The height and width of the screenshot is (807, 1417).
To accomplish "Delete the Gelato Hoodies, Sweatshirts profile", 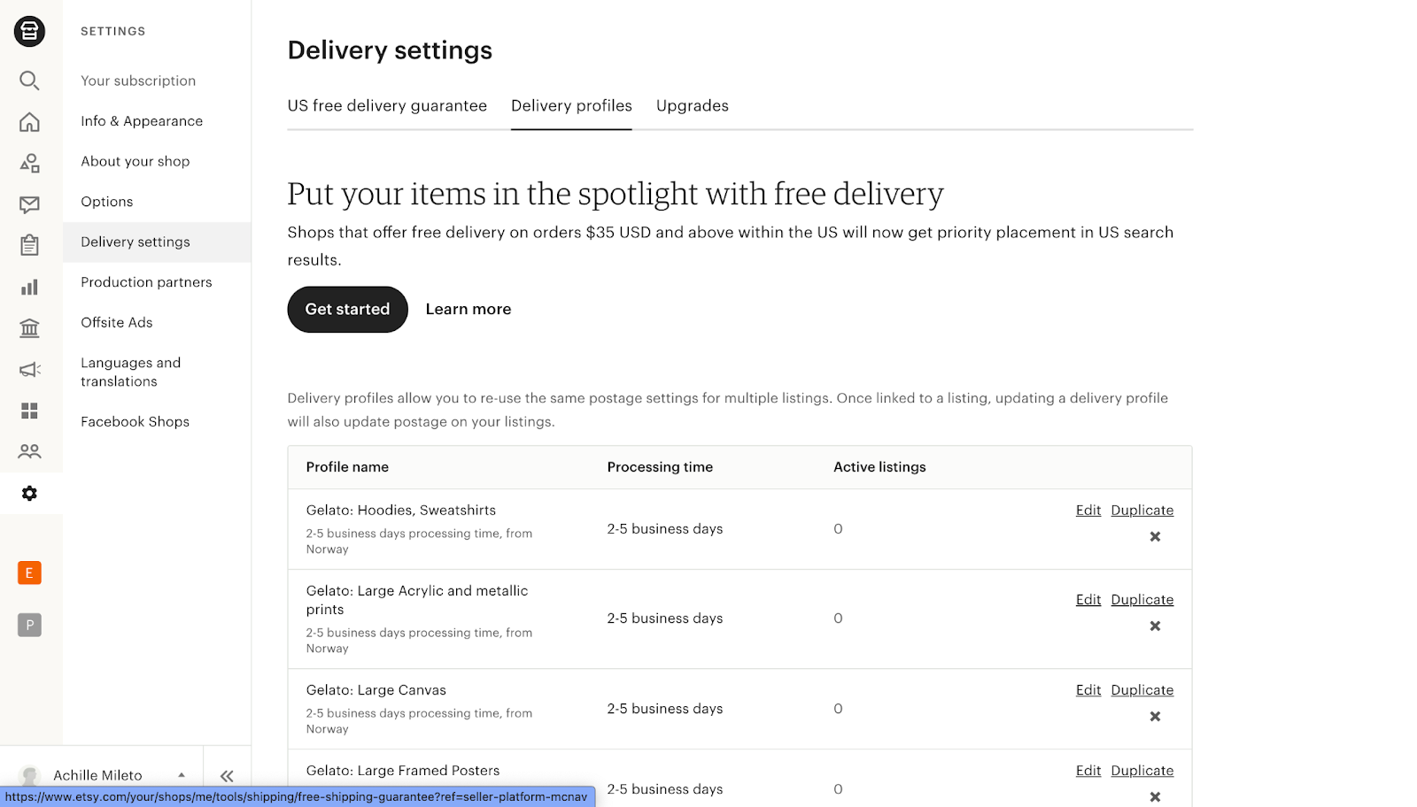I will click(1155, 536).
